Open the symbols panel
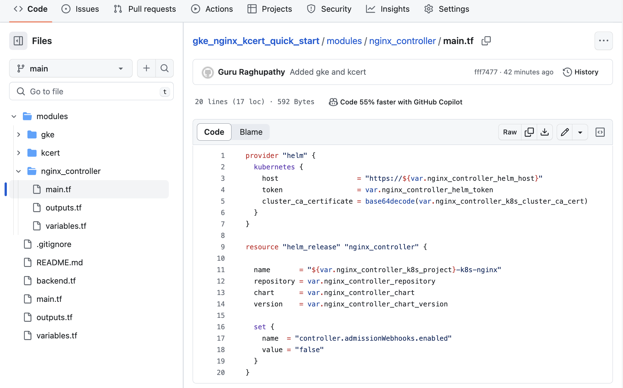Viewport: 623px width, 388px height. (600, 132)
